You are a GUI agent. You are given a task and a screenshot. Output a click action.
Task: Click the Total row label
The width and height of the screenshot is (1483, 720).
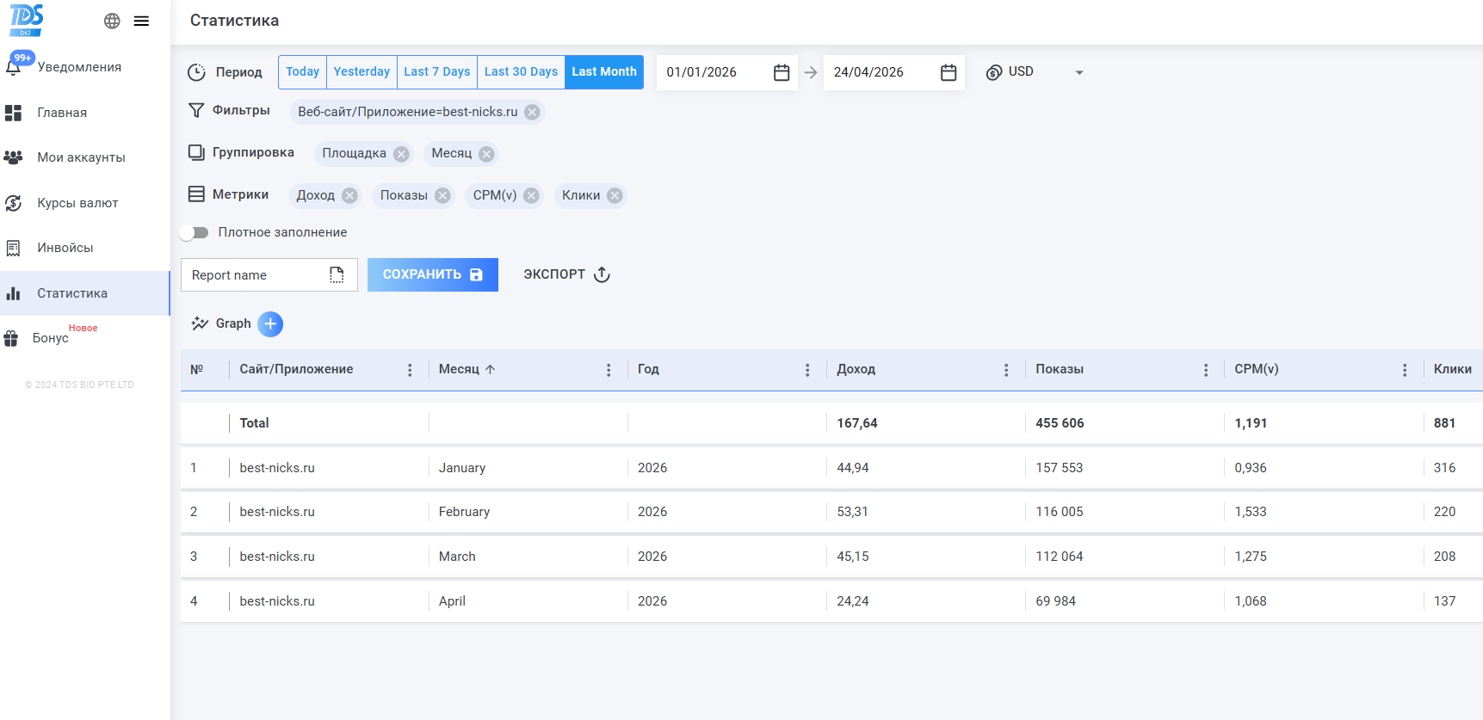click(x=254, y=423)
